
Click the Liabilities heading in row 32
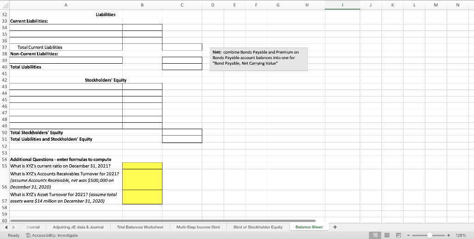106,14
